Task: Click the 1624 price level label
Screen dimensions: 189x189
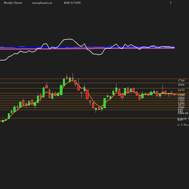Action: [x=181, y=85]
